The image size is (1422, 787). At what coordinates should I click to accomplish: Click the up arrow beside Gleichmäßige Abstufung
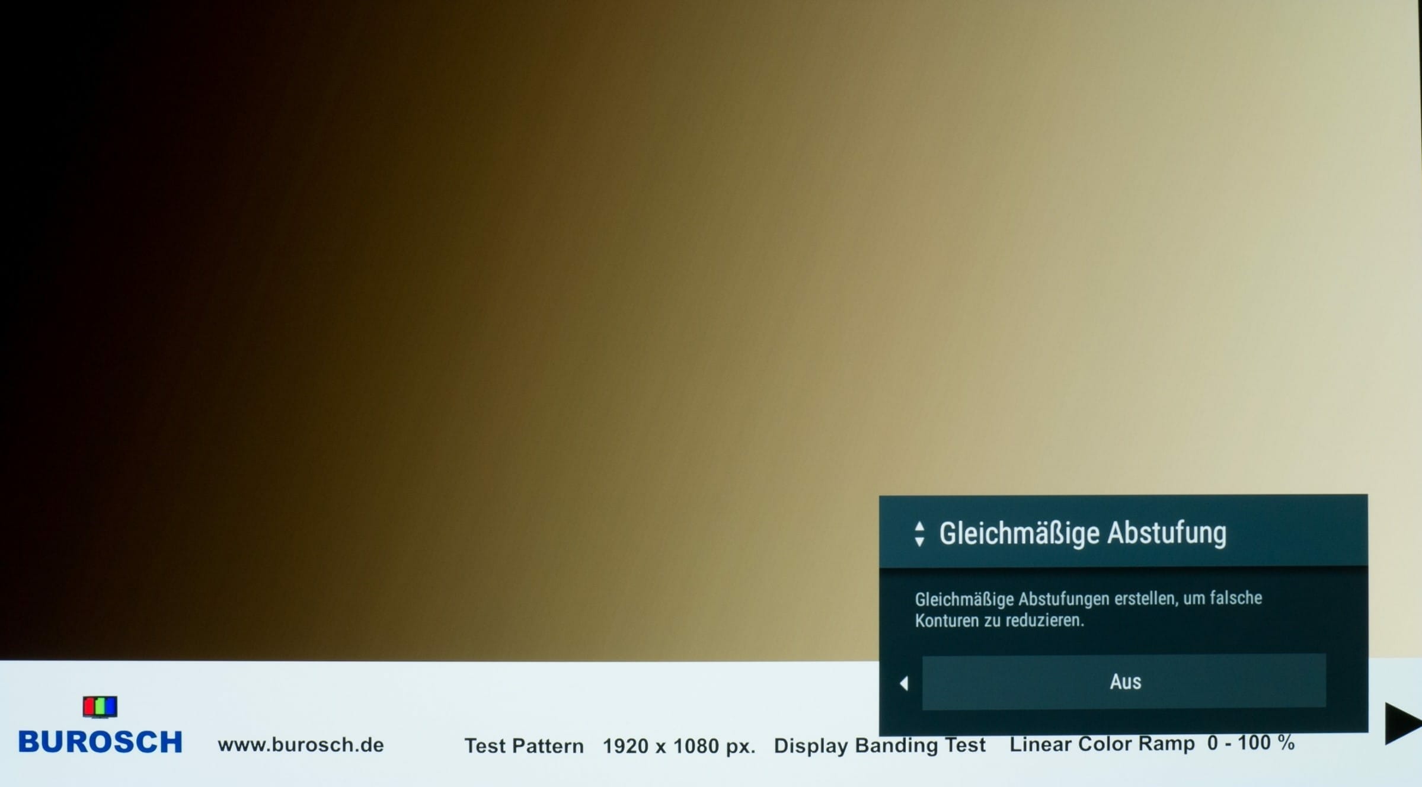pyautogui.click(x=919, y=526)
